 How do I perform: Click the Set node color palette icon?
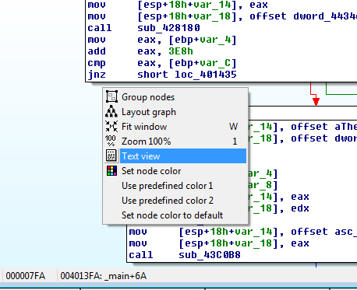111,171
